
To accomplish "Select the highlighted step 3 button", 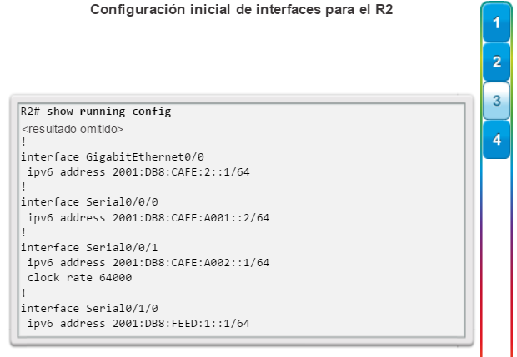I will pyautogui.click(x=496, y=101).
